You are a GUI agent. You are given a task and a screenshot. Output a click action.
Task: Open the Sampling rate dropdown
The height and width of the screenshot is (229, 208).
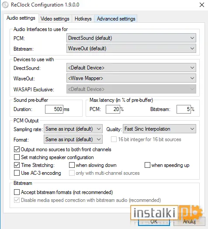73,129
